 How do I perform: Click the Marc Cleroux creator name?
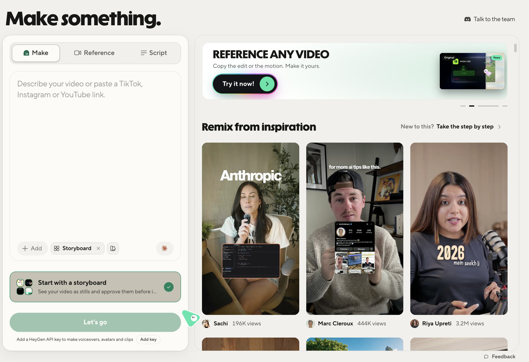pyautogui.click(x=335, y=324)
